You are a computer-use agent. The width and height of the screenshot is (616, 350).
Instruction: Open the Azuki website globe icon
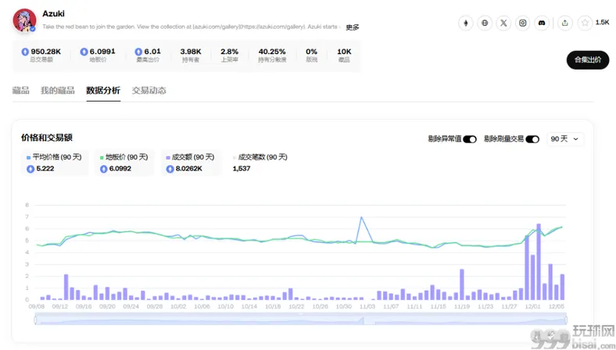pos(485,23)
